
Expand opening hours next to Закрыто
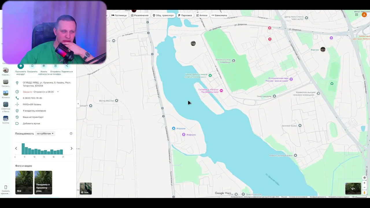(58, 92)
